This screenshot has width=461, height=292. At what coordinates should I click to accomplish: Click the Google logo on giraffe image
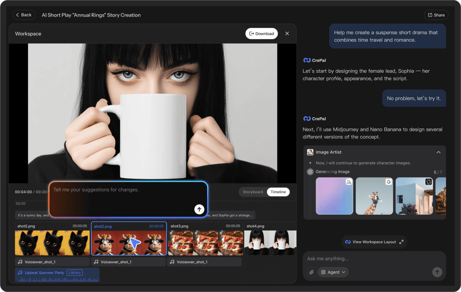(389, 182)
